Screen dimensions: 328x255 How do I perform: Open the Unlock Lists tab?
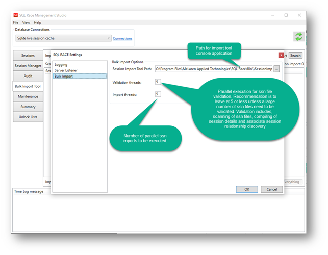pyautogui.click(x=28, y=117)
